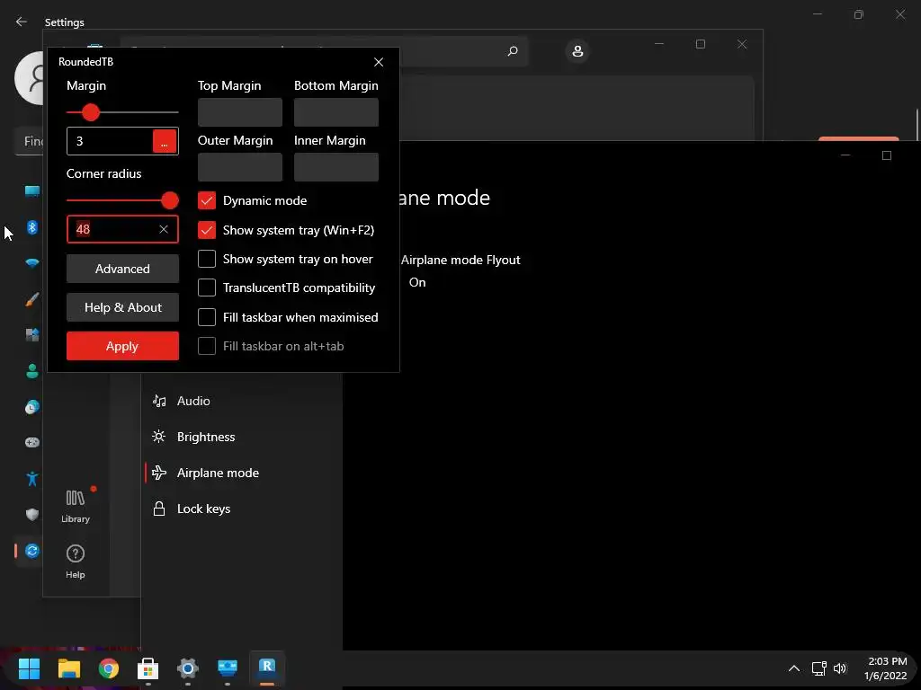Click the volume speaker icon in tray

pos(840,668)
